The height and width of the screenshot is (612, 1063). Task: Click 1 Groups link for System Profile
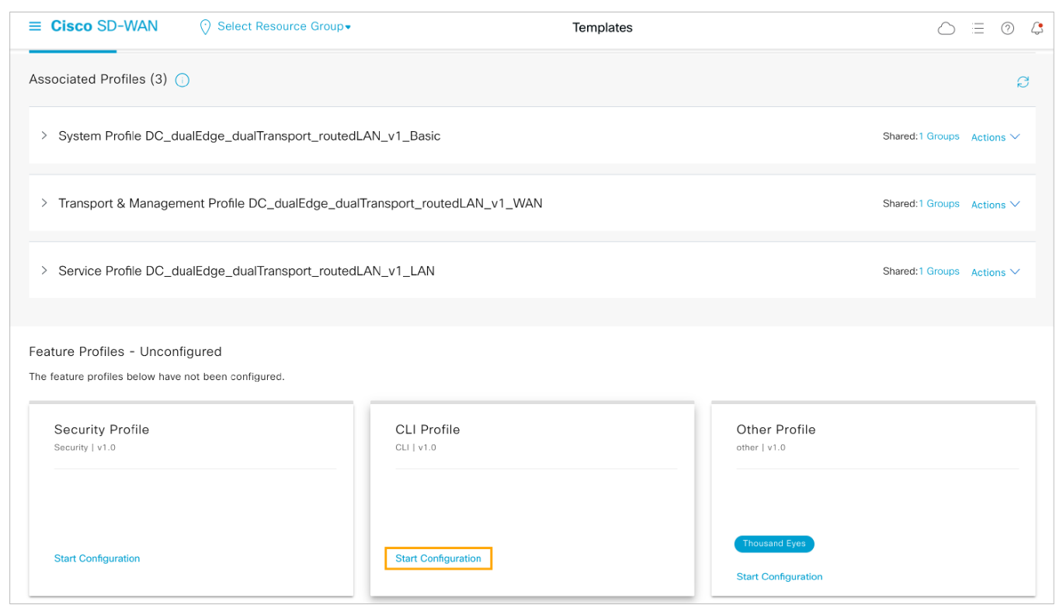[939, 137]
